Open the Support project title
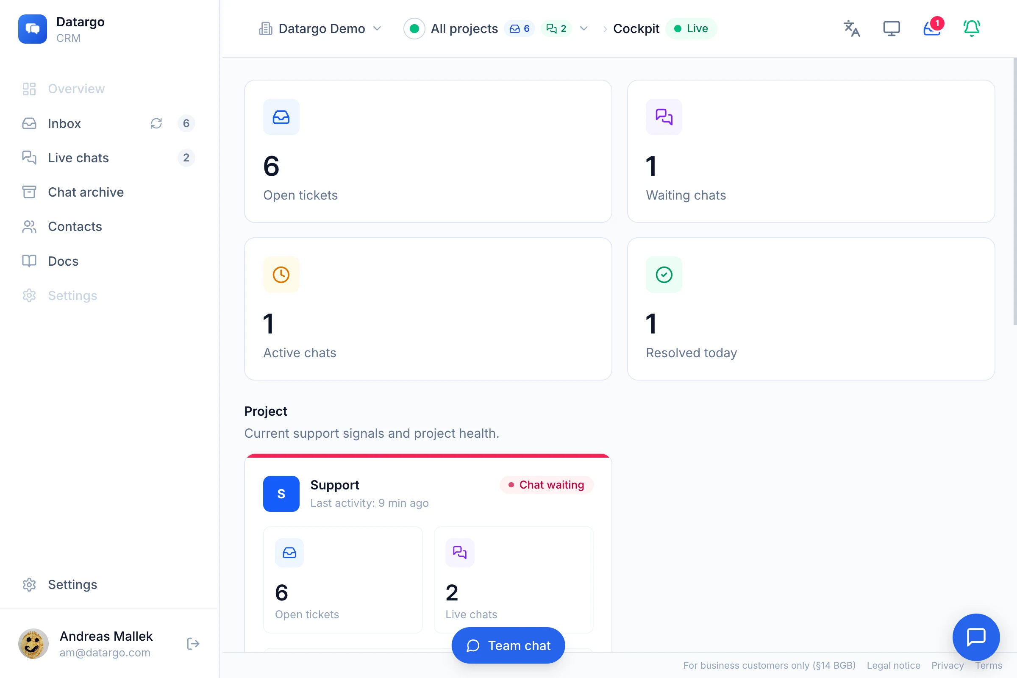The image size is (1017, 678). point(335,485)
